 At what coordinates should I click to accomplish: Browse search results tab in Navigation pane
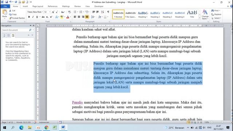(13, 35)
